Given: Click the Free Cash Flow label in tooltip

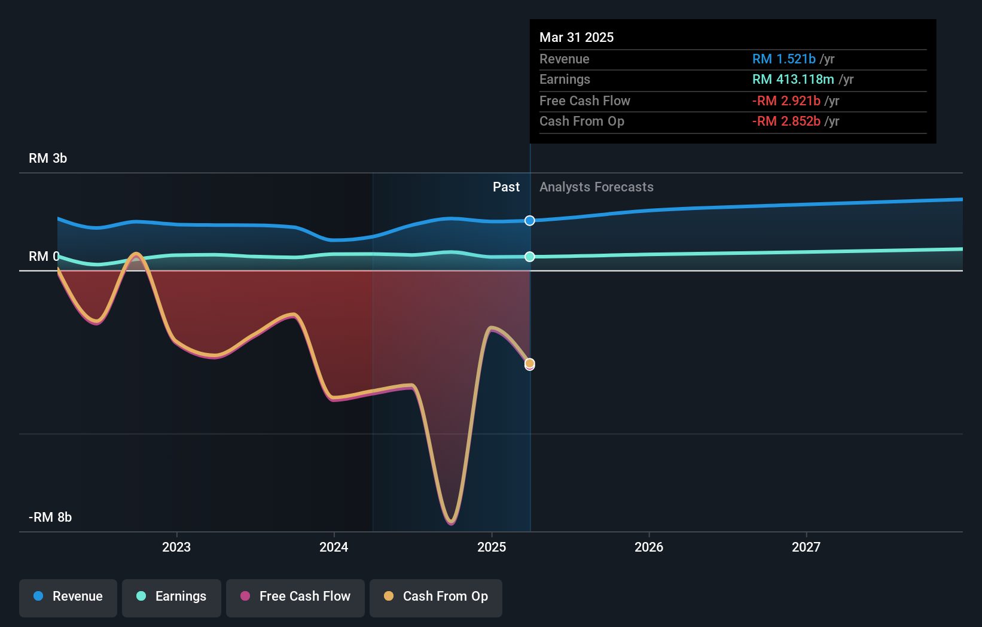Looking at the screenshot, I should coord(585,101).
